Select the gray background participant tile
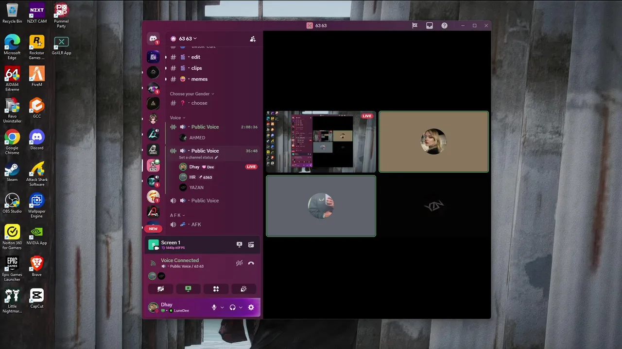Image resolution: width=622 pixels, height=349 pixels. 321,206
